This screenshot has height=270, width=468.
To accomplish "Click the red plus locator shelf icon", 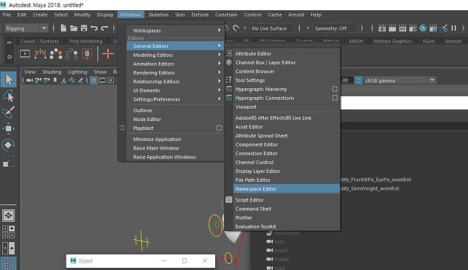I will coord(108,53).
